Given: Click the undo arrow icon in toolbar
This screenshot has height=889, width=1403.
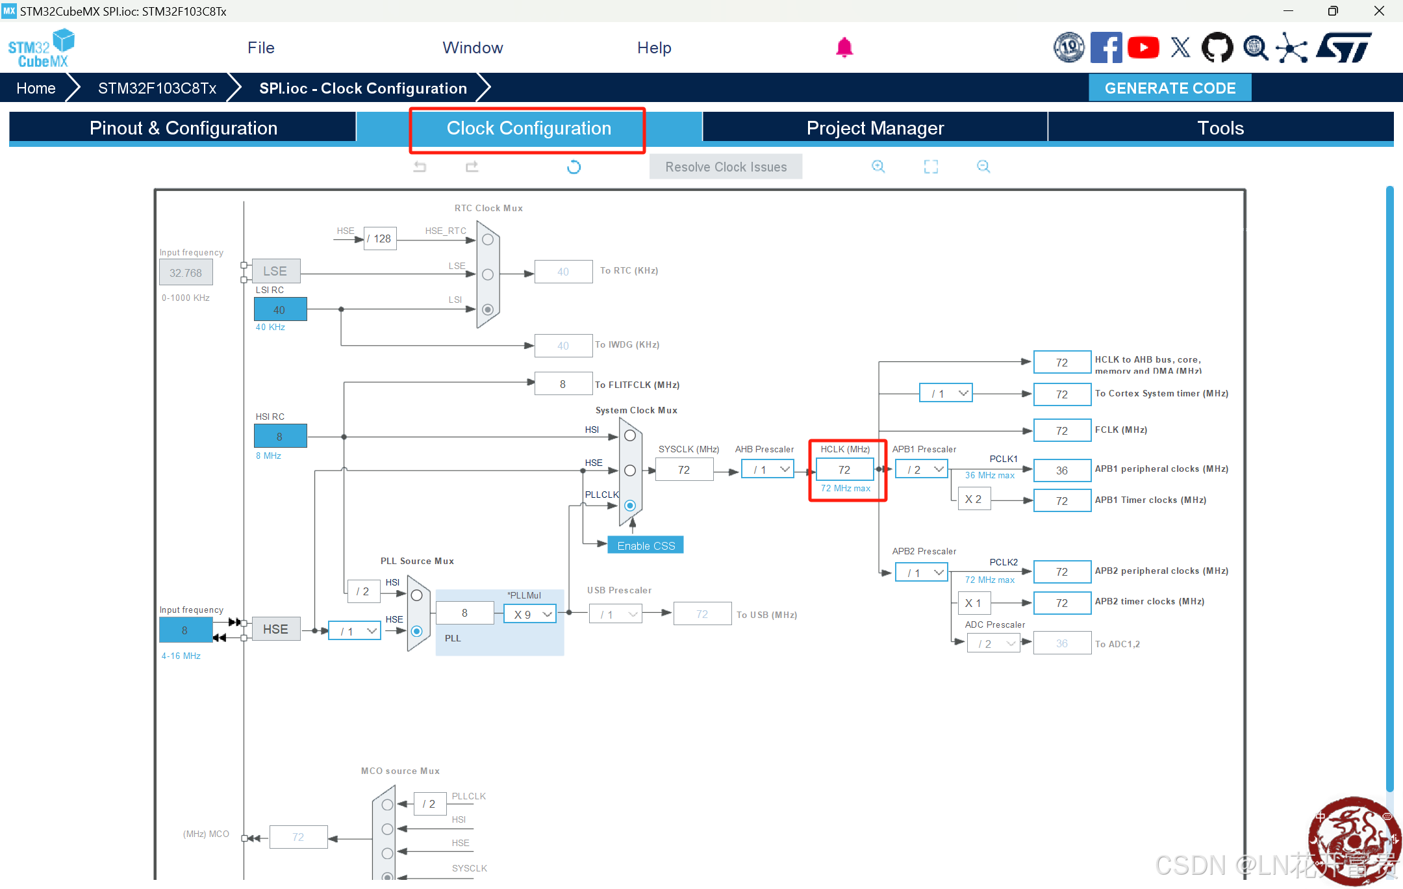Looking at the screenshot, I should pyautogui.click(x=420, y=167).
